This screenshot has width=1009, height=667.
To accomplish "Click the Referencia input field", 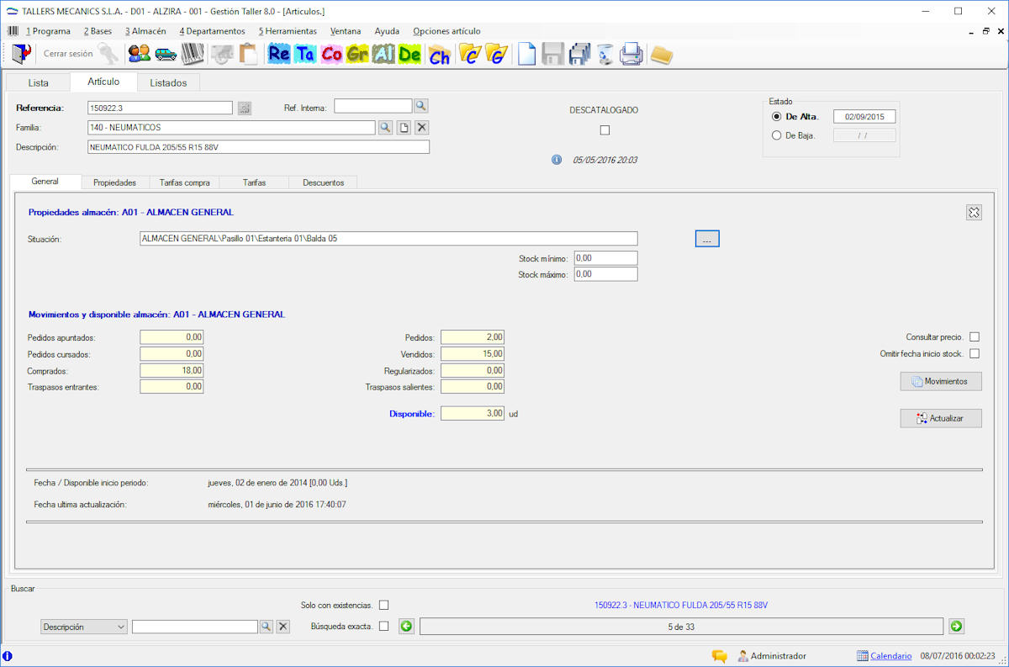I will point(160,108).
